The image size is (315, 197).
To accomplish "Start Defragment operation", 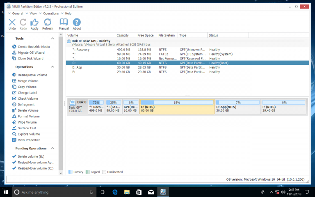I will (23, 105).
